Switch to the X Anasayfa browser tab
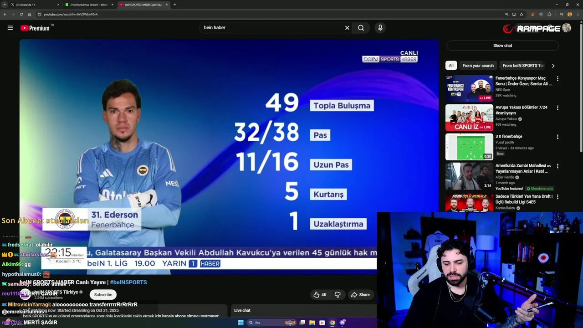Image resolution: width=583 pixels, height=328 pixels. (36, 5)
